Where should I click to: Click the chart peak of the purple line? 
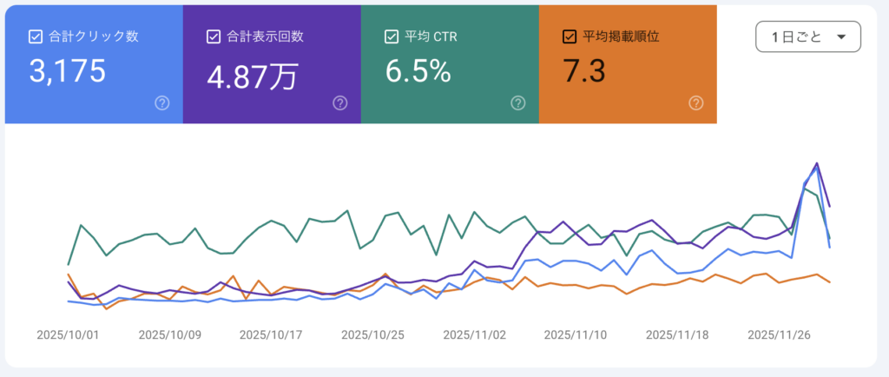(816, 163)
